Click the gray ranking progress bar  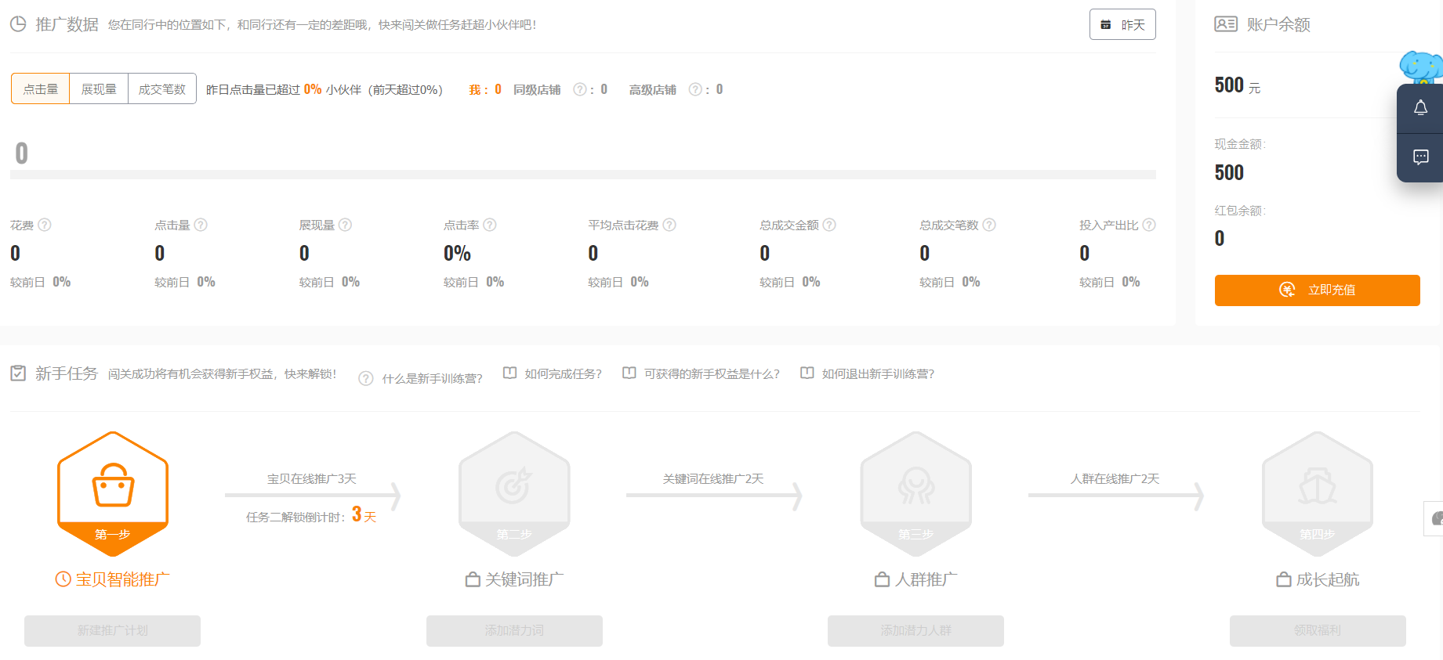pos(583,175)
